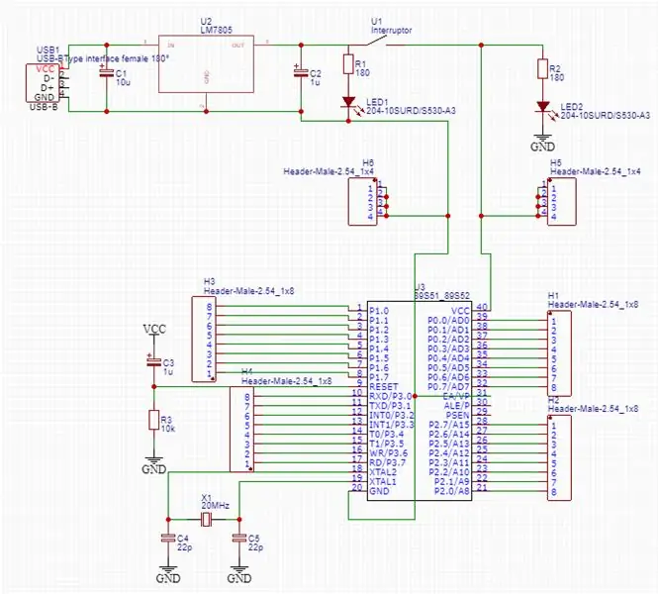Select capacitor C4 22p symbol
The width and height of the screenshot is (658, 594).
(x=168, y=539)
